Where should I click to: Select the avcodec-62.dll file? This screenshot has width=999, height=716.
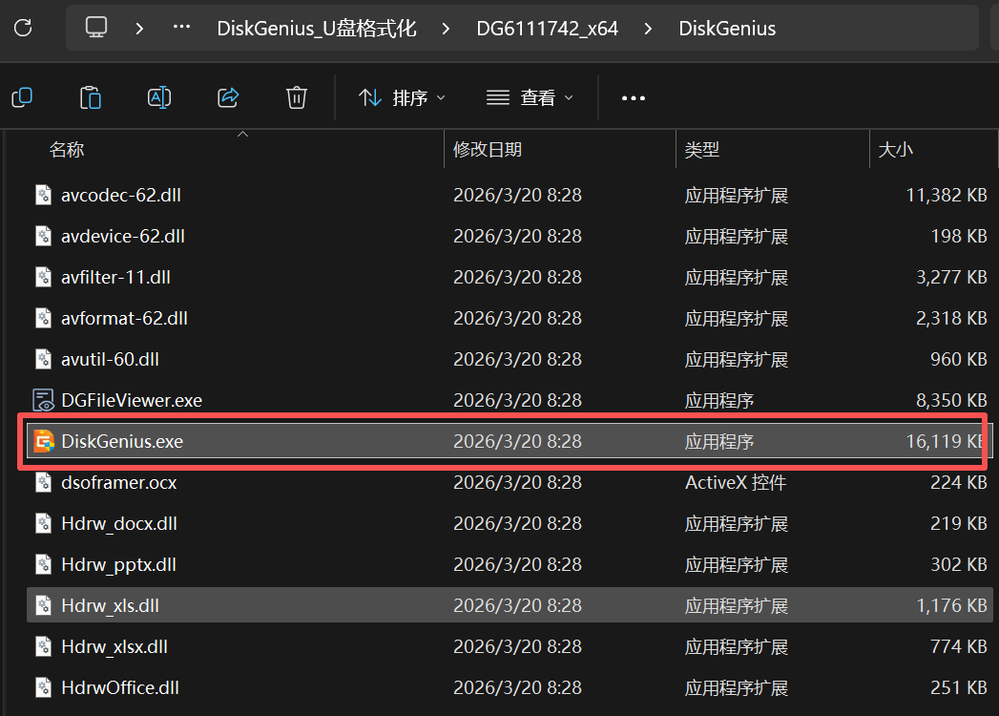coord(510,195)
